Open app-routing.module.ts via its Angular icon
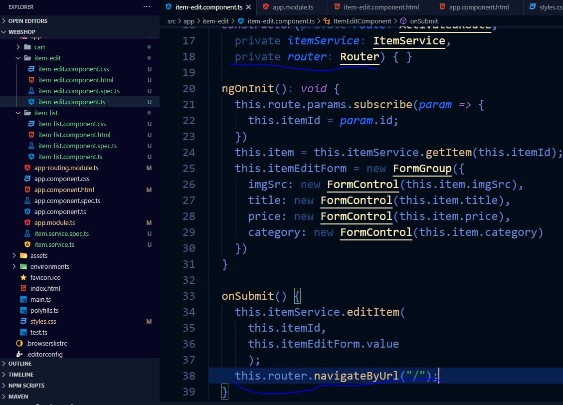563x405 pixels. (28, 168)
